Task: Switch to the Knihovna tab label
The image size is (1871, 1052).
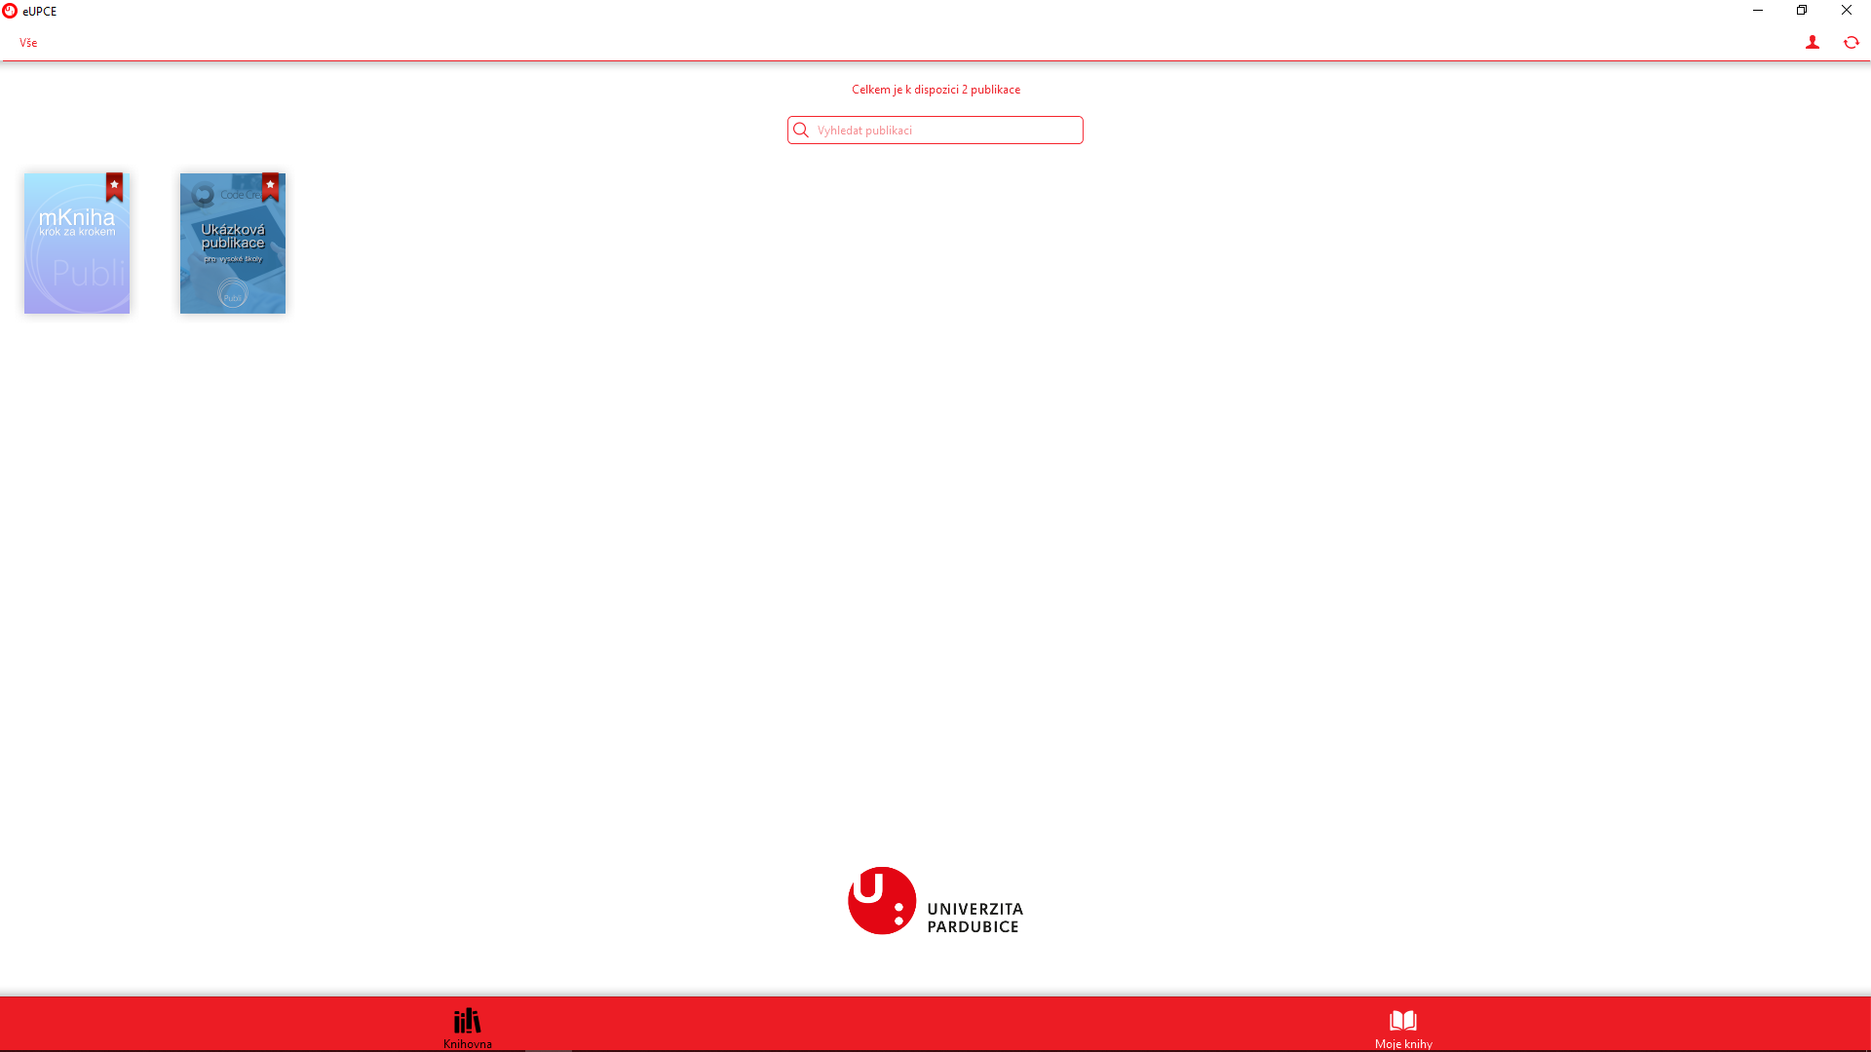Action: pos(467,1043)
